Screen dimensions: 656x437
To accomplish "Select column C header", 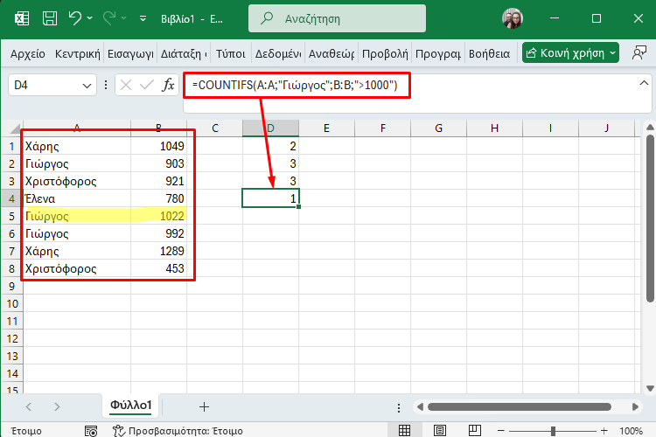I will (215, 128).
